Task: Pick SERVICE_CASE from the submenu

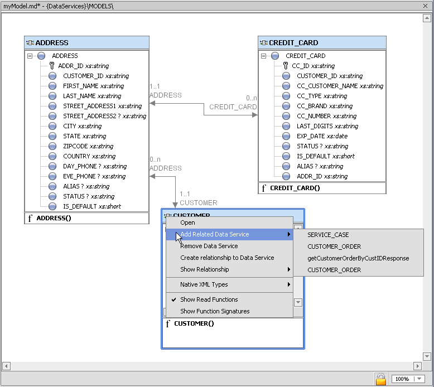Action: [359, 235]
